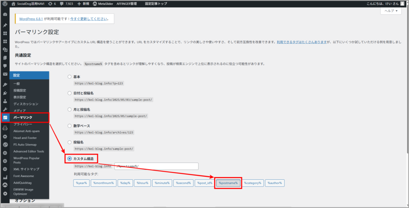Select the 投稿名 radio option
Viewport: 409px width, 208px height.
(x=69, y=142)
